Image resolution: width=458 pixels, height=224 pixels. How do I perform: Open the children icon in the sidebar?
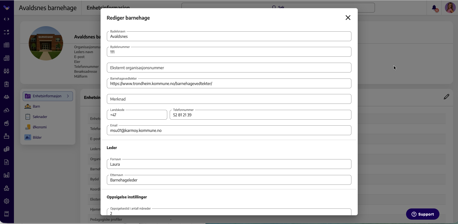[7, 71]
